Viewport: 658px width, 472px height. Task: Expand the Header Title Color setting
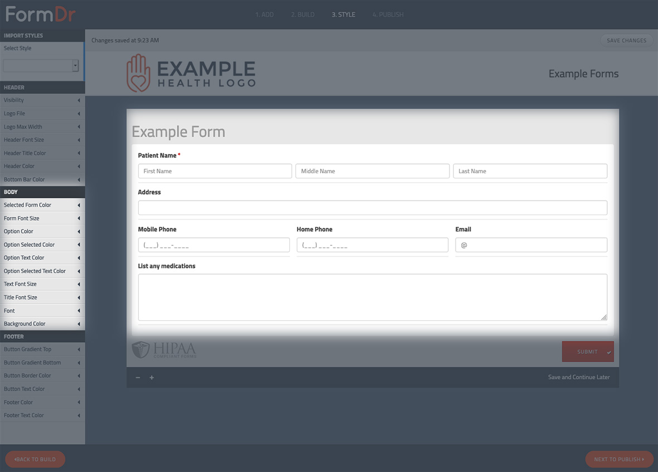42,153
